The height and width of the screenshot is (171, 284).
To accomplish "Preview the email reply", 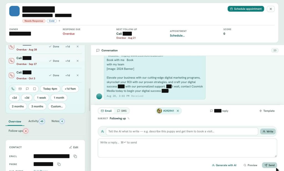I will [250, 165].
